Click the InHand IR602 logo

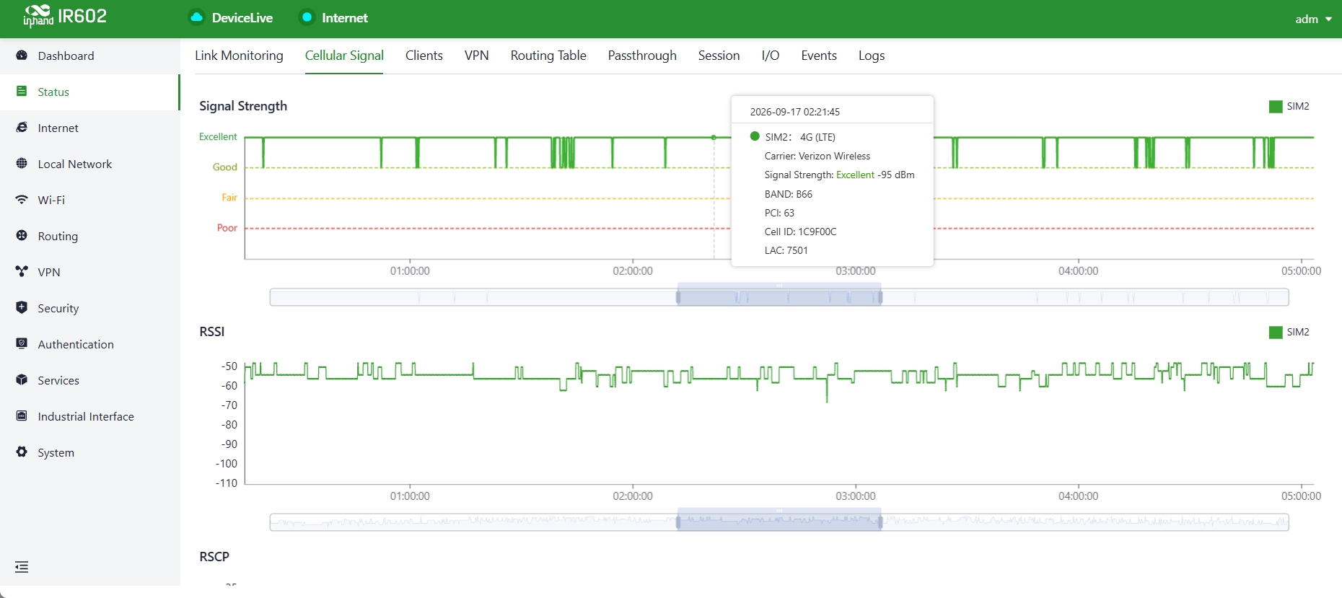[x=65, y=16]
